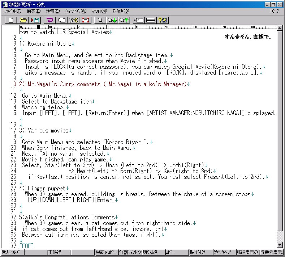Click the 貼り付け function key button

pyautogui.click(x=200, y=252)
